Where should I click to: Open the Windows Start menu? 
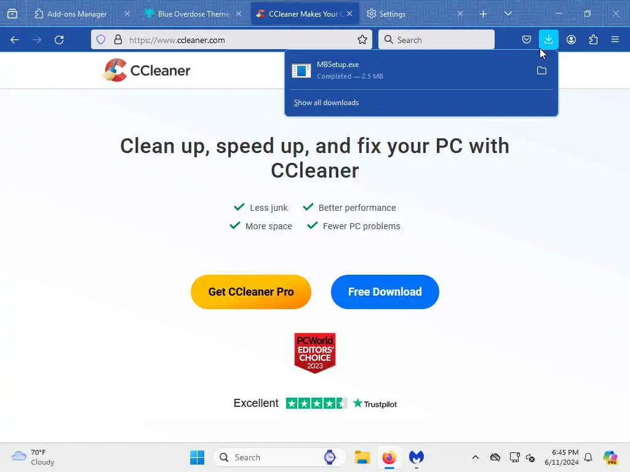(x=197, y=457)
